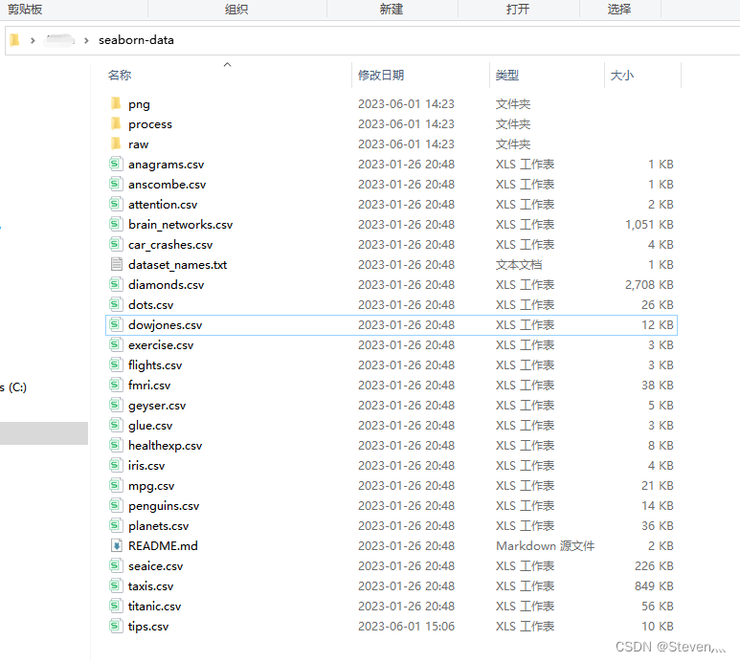This screenshot has height=662, width=740.
Task: Select seaborn-data in the address path
Action: tap(136, 40)
